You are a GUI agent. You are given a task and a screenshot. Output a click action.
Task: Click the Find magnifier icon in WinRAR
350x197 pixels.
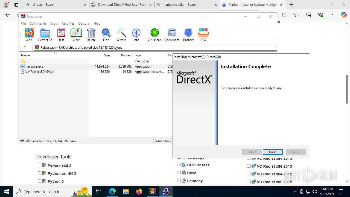[106, 35]
